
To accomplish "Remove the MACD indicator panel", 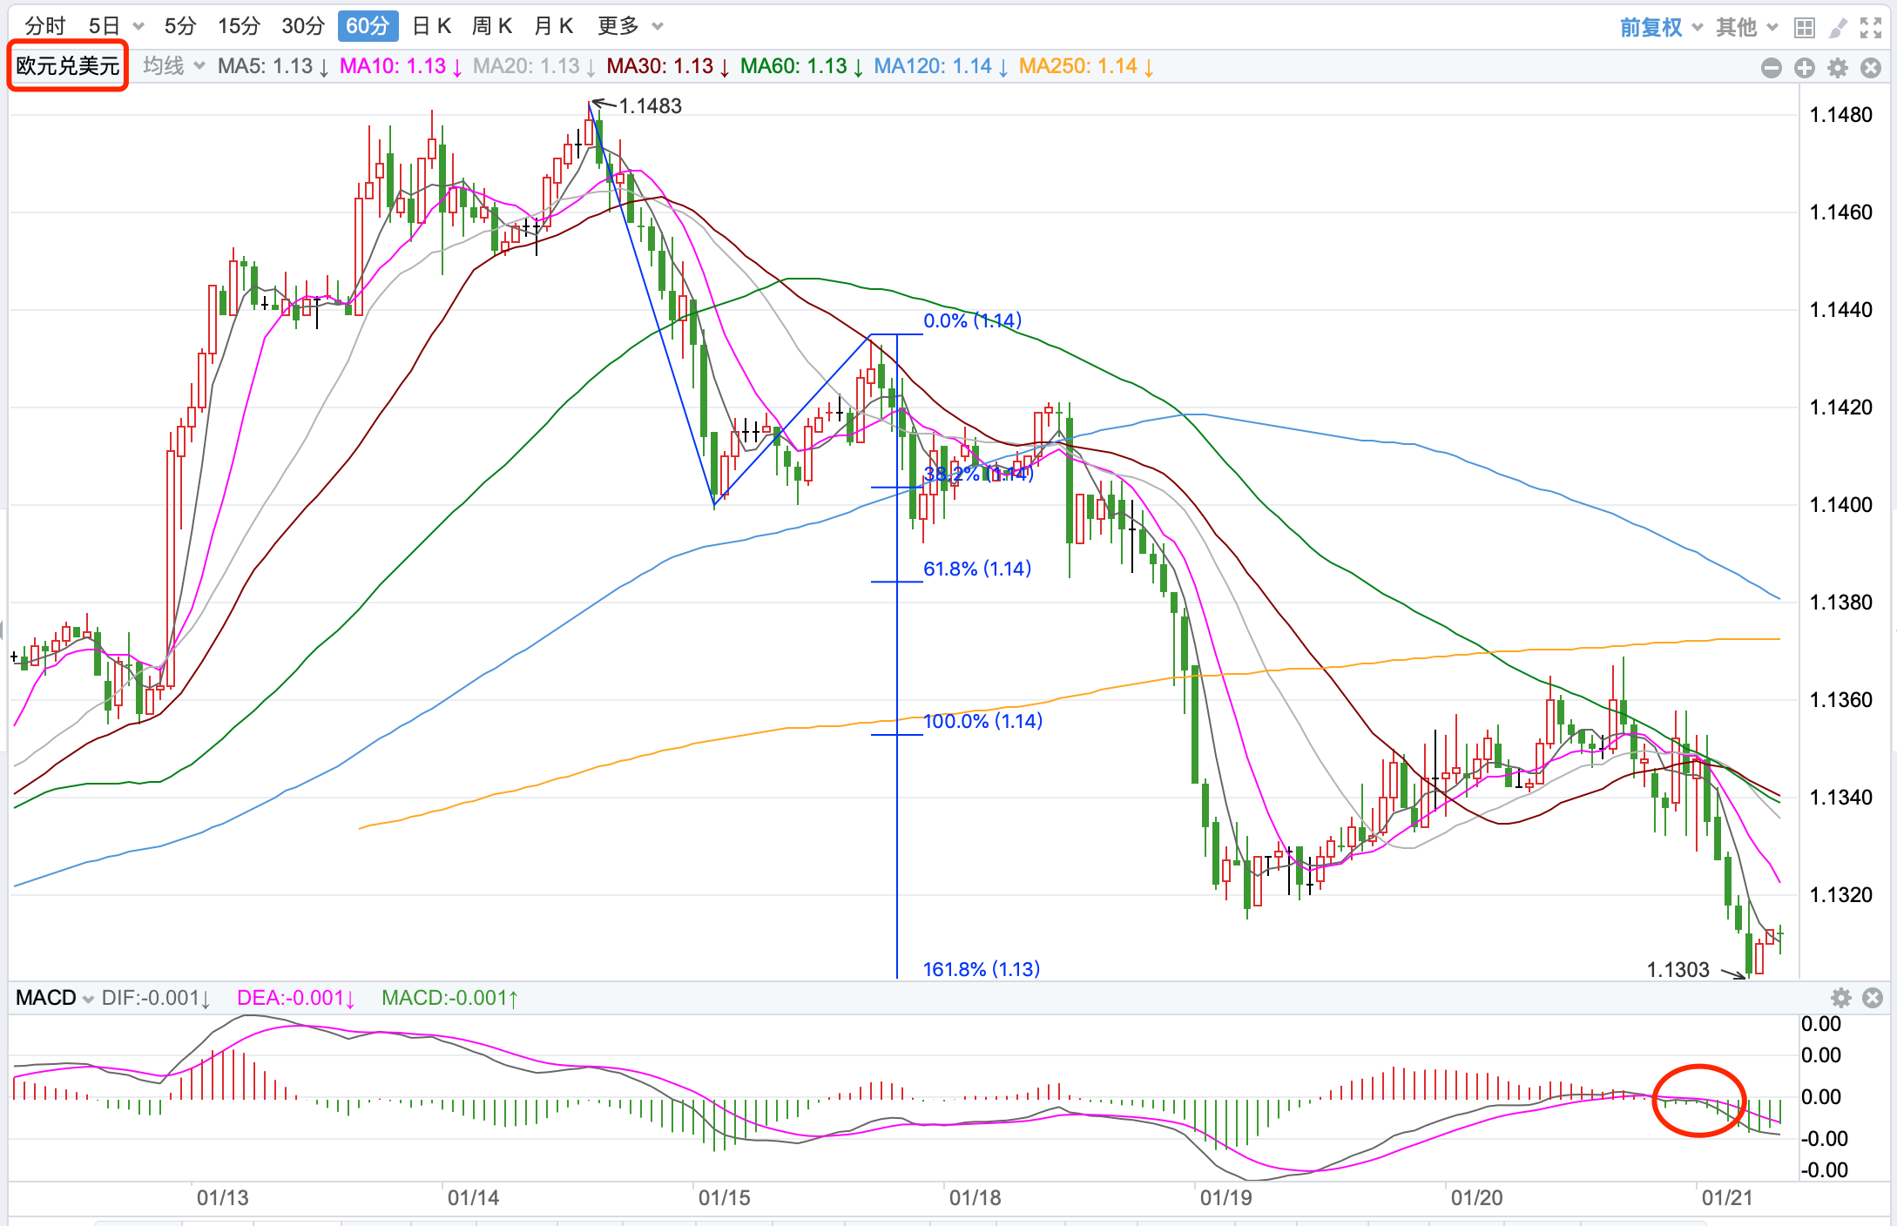I will click(x=1873, y=998).
